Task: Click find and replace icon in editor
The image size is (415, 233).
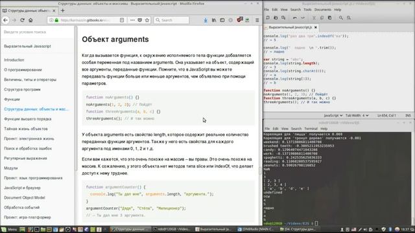Action: [349, 17]
